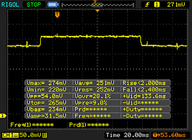Click the Vamp=31.5mV measurement
Image resolution: width=192 pixels, height=140 pixels.
pos(46,116)
